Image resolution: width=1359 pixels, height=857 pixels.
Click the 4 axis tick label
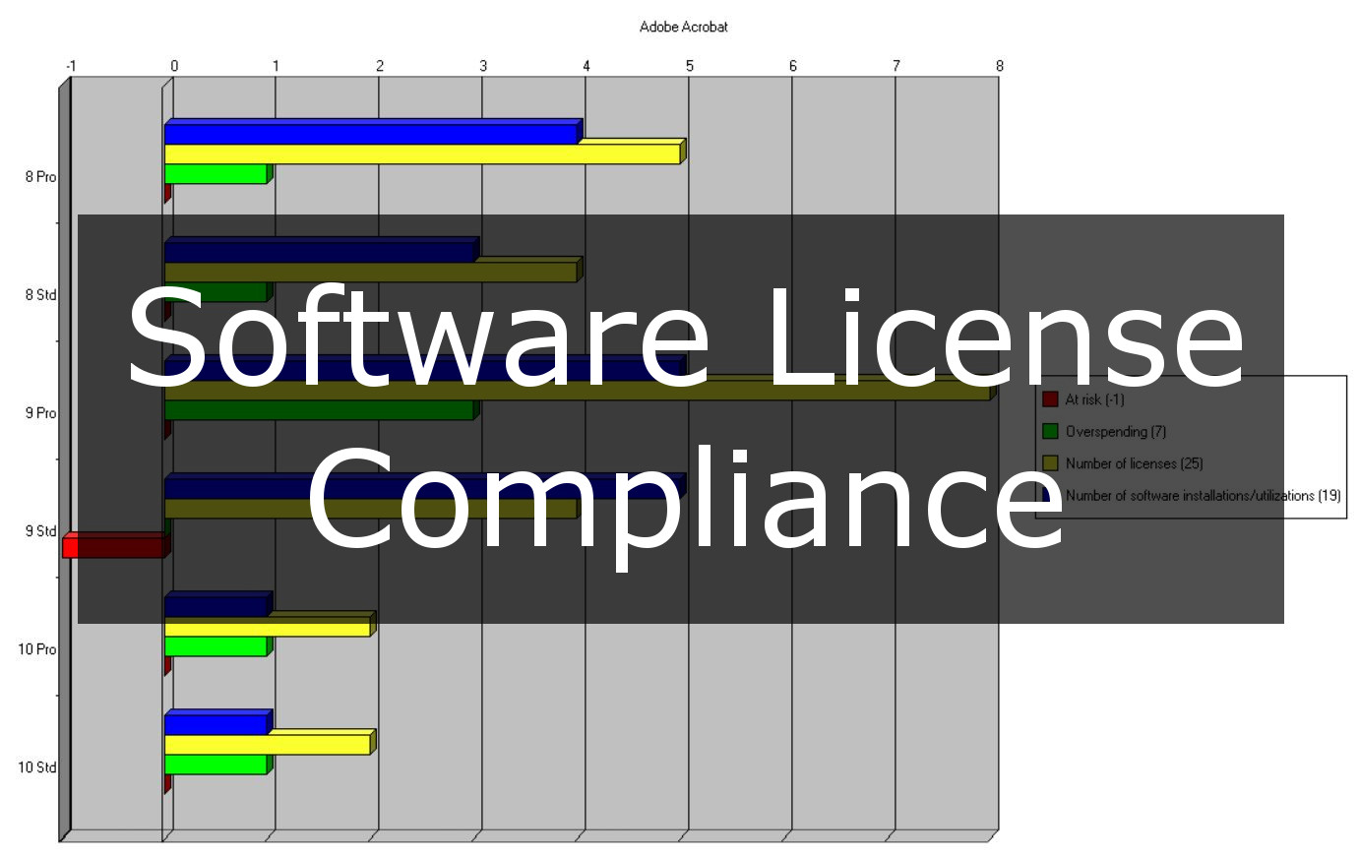587,66
